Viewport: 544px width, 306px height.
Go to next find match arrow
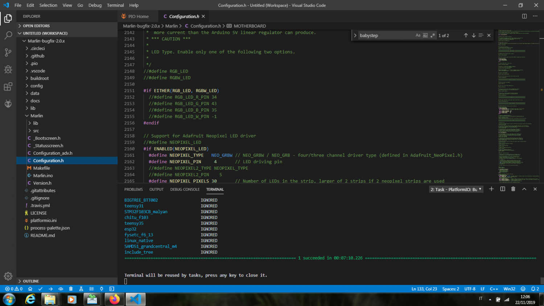[474, 36]
